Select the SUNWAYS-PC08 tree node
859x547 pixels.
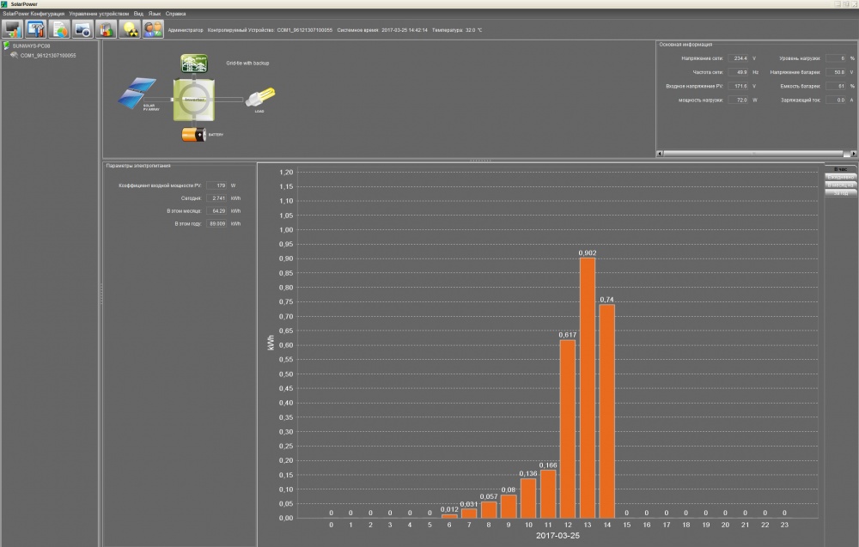(x=31, y=46)
